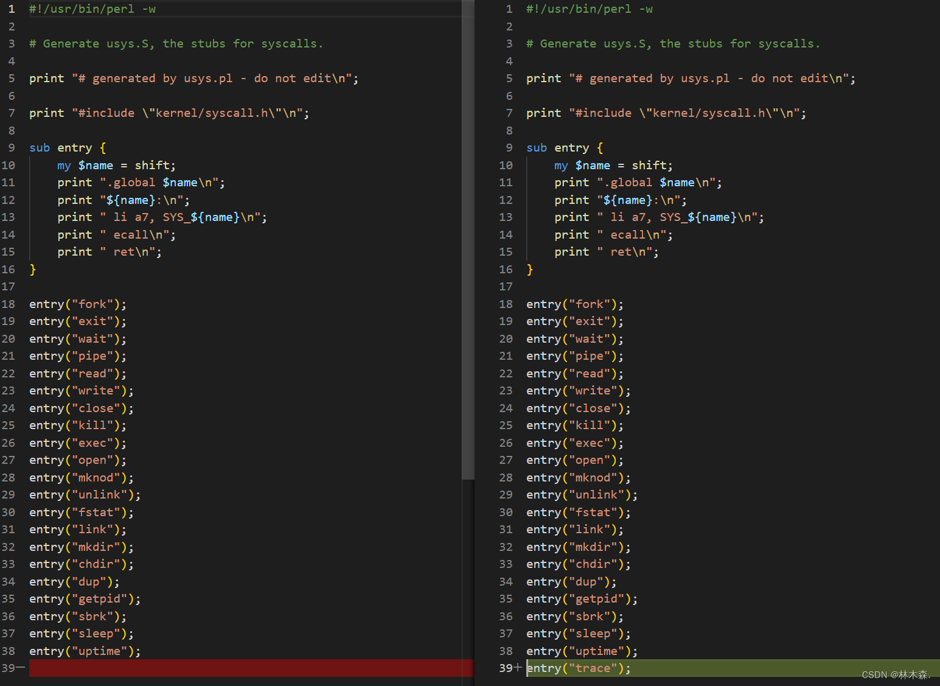Click 'li a7, SYS_${name}' line in right pane
Viewport: 940px width, 686px height.
coord(660,217)
